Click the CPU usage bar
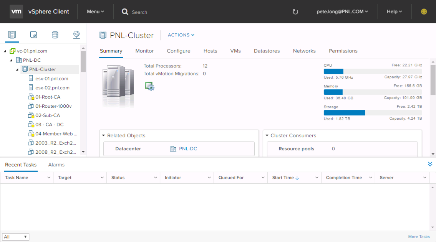 click(x=373, y=71)
